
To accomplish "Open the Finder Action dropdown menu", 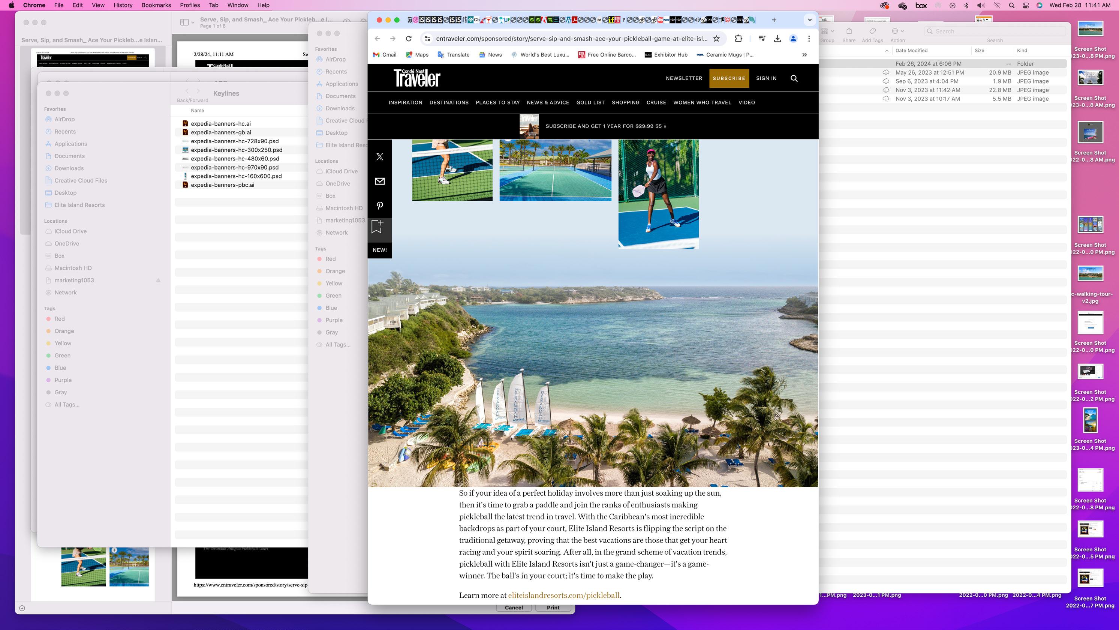I will point(897,31).
